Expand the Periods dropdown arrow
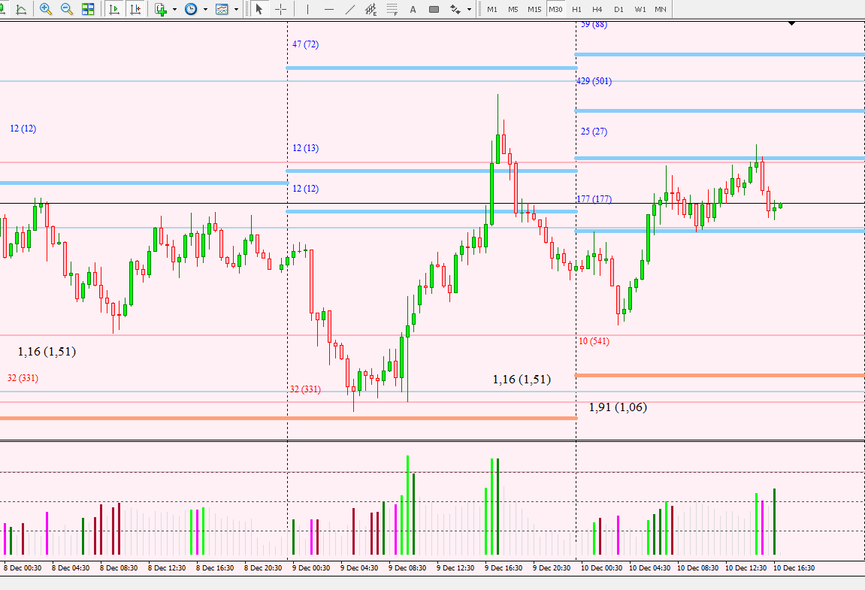 (205, 9)
